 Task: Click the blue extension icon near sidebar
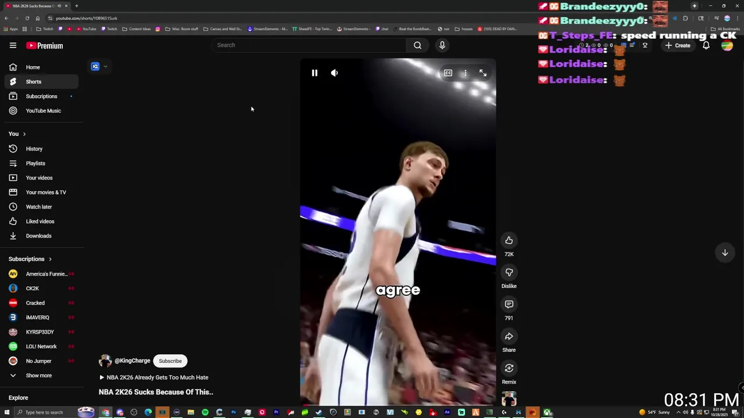(95, 67)
